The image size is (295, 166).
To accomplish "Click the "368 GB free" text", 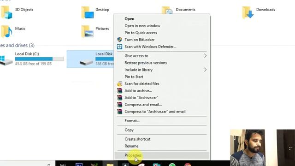I will (x=105, y=64).
